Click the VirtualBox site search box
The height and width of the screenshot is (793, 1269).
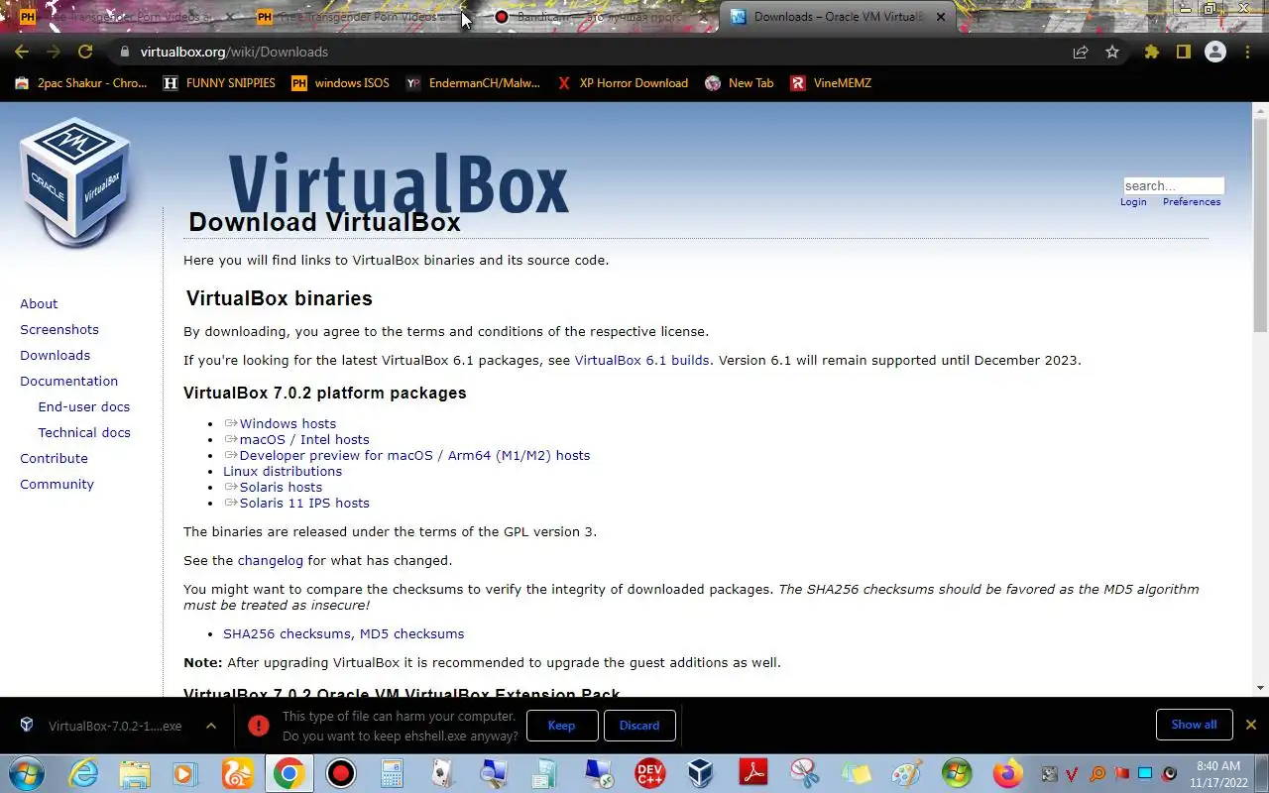1174,185
